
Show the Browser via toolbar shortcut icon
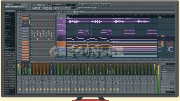87,5
